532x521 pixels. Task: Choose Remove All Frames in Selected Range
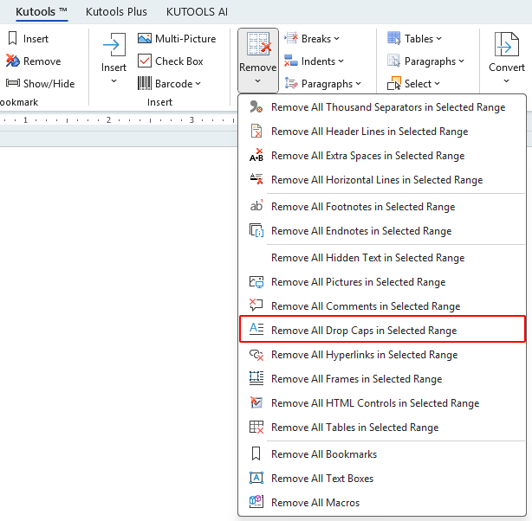point(382,378)
